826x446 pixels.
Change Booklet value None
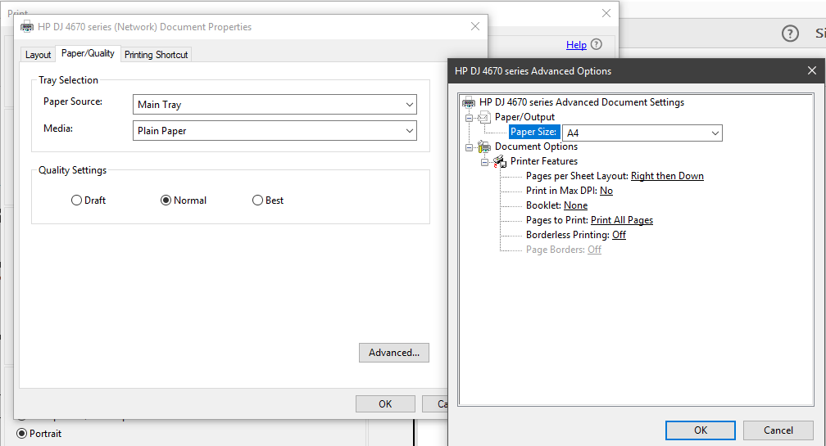[575, 205]
